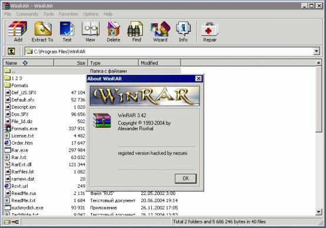Go up one folder level icon

11,51
